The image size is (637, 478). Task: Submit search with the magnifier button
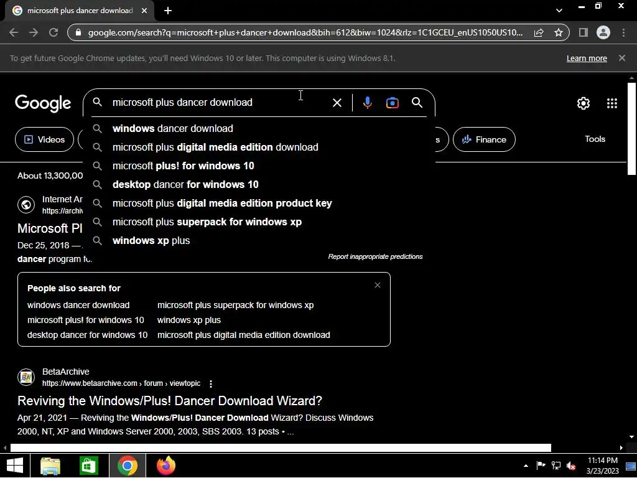click(x=417, y=103)
